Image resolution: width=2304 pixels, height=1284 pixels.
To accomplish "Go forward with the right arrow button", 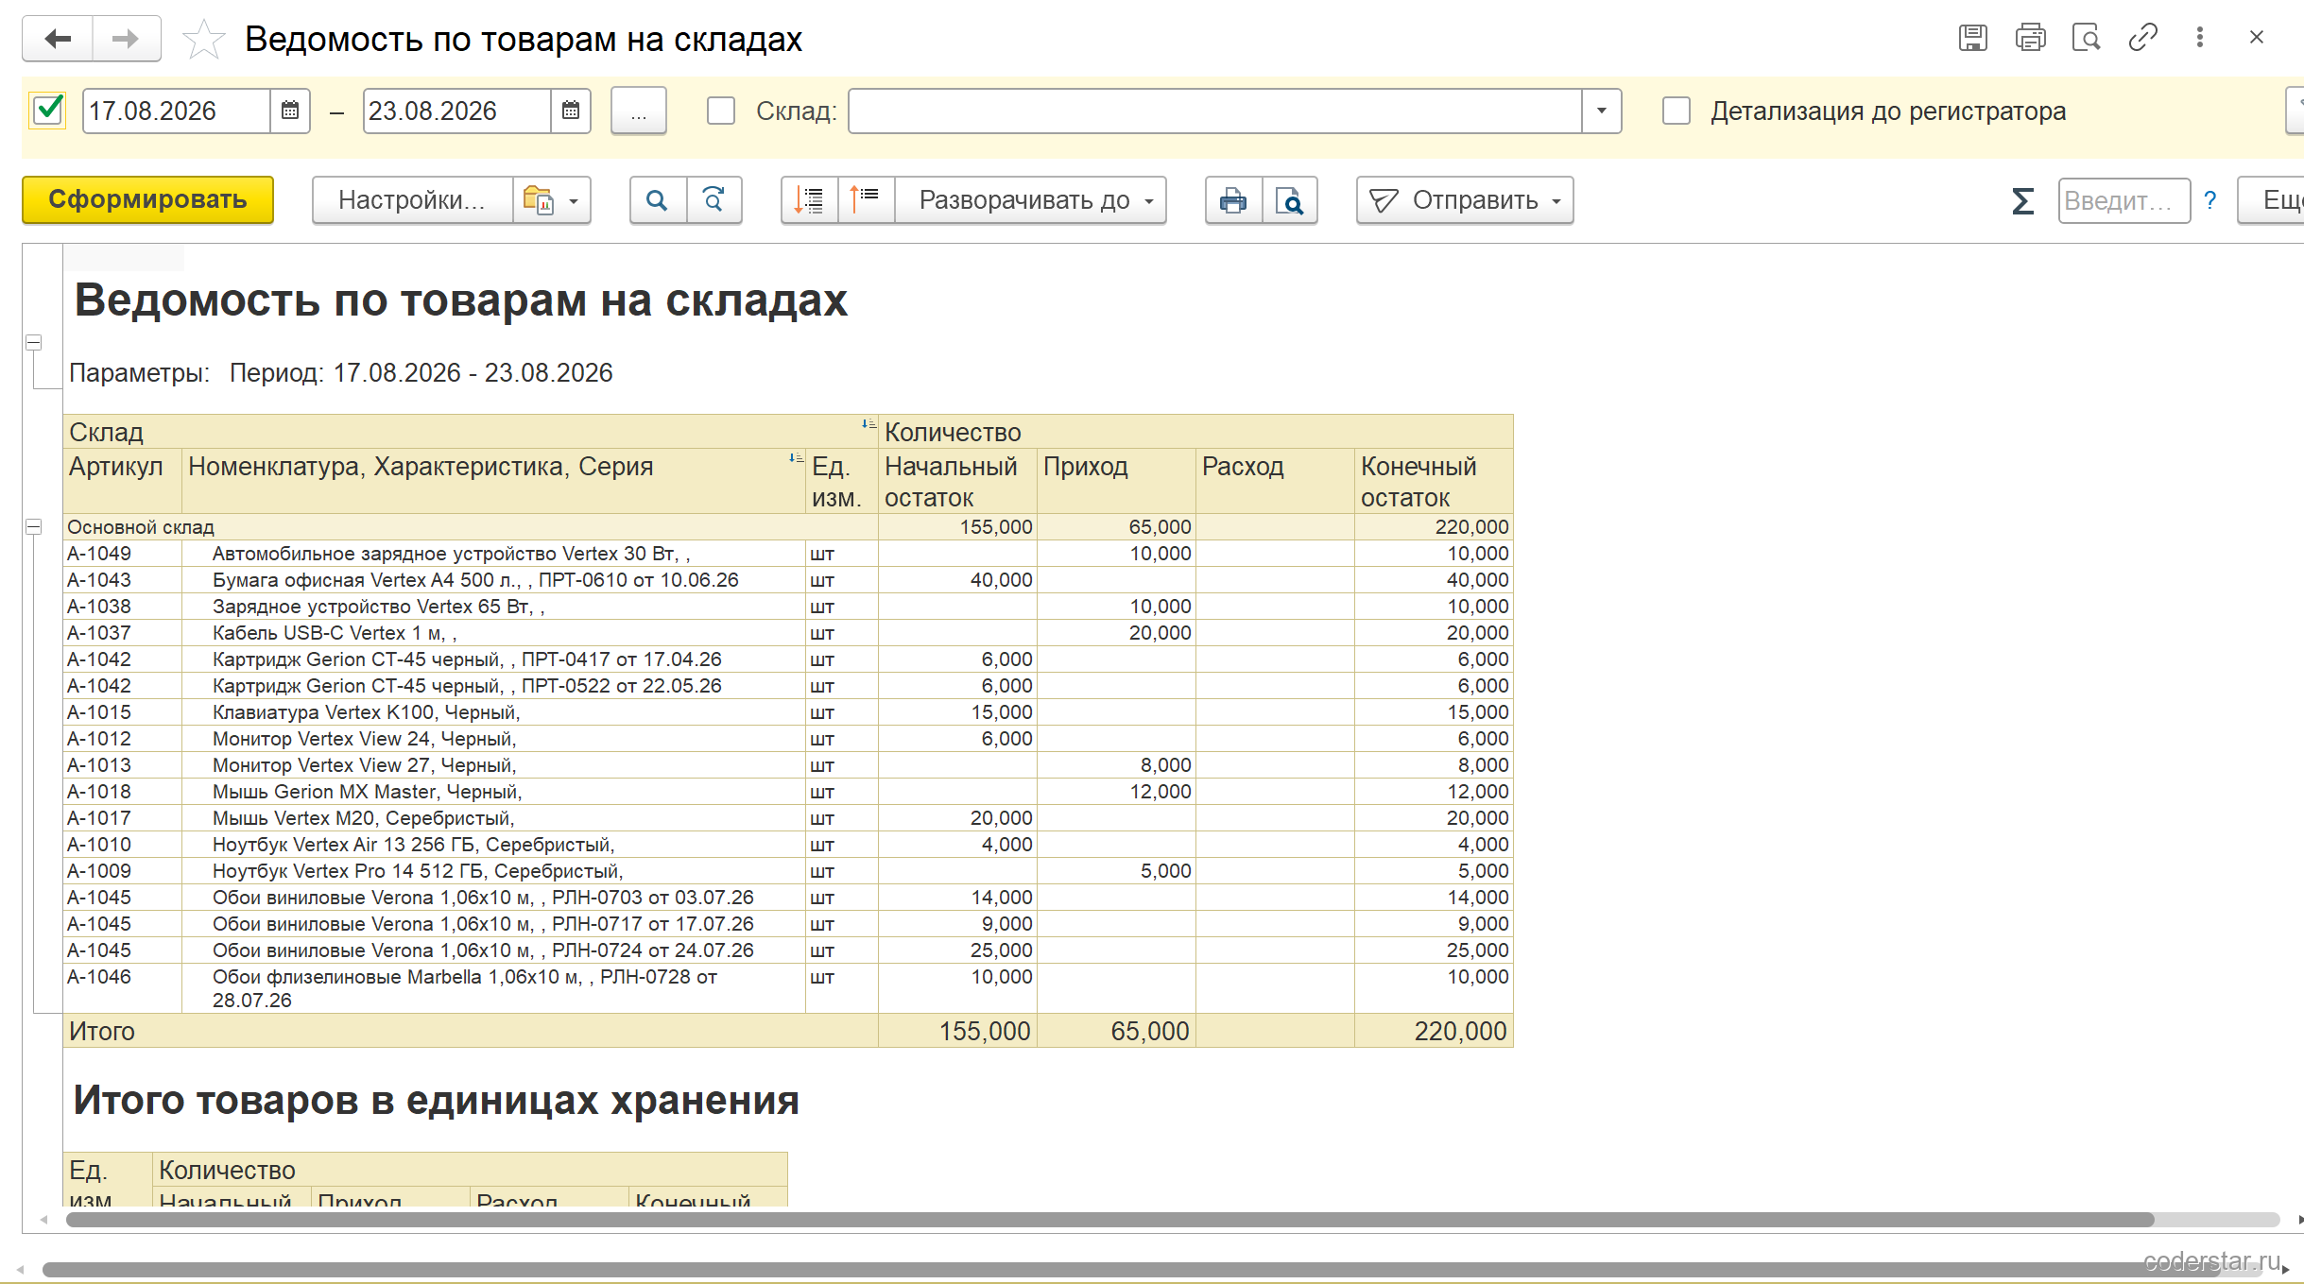I will (x=126, y=39).
